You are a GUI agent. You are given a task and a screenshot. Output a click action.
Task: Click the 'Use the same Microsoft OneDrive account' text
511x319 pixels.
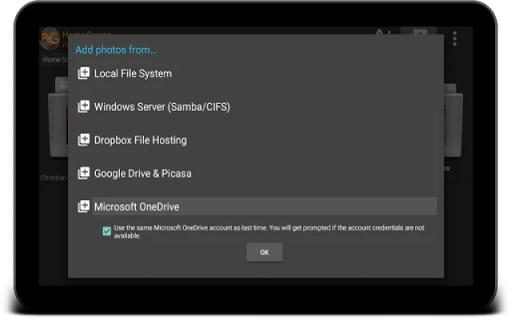[268, 231]
